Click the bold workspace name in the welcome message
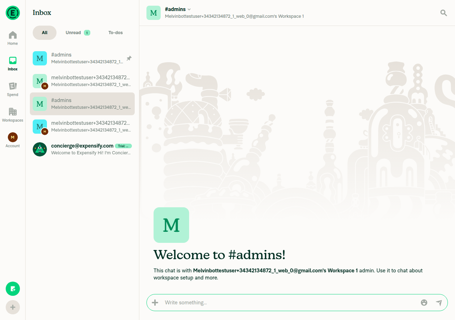Screen dimensions: 455x320 [x=275, y=271]
